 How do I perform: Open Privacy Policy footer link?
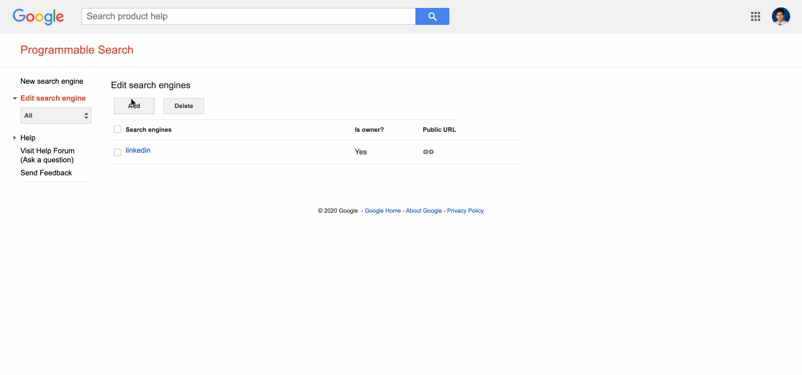465,211
